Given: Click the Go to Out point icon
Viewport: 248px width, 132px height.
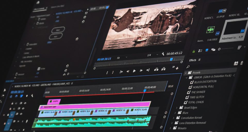Looking at the screenshot, I should coord(148,70).
